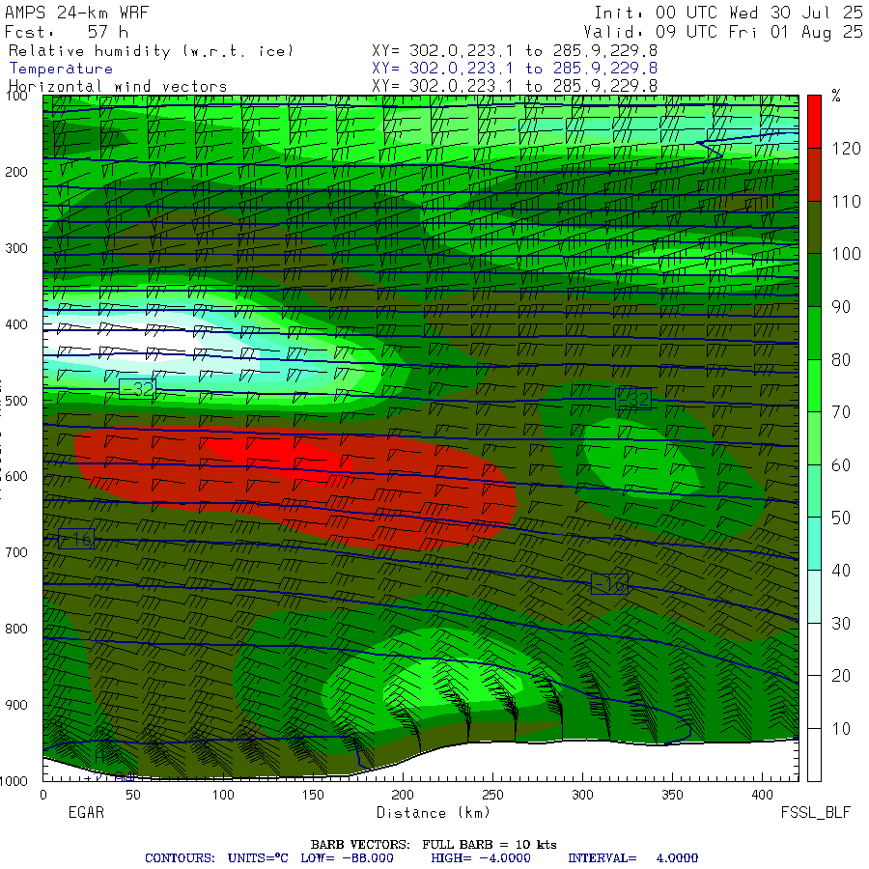
Task: Select the 'HIGH= -4.0000' contour value
Action: point(481,858)
